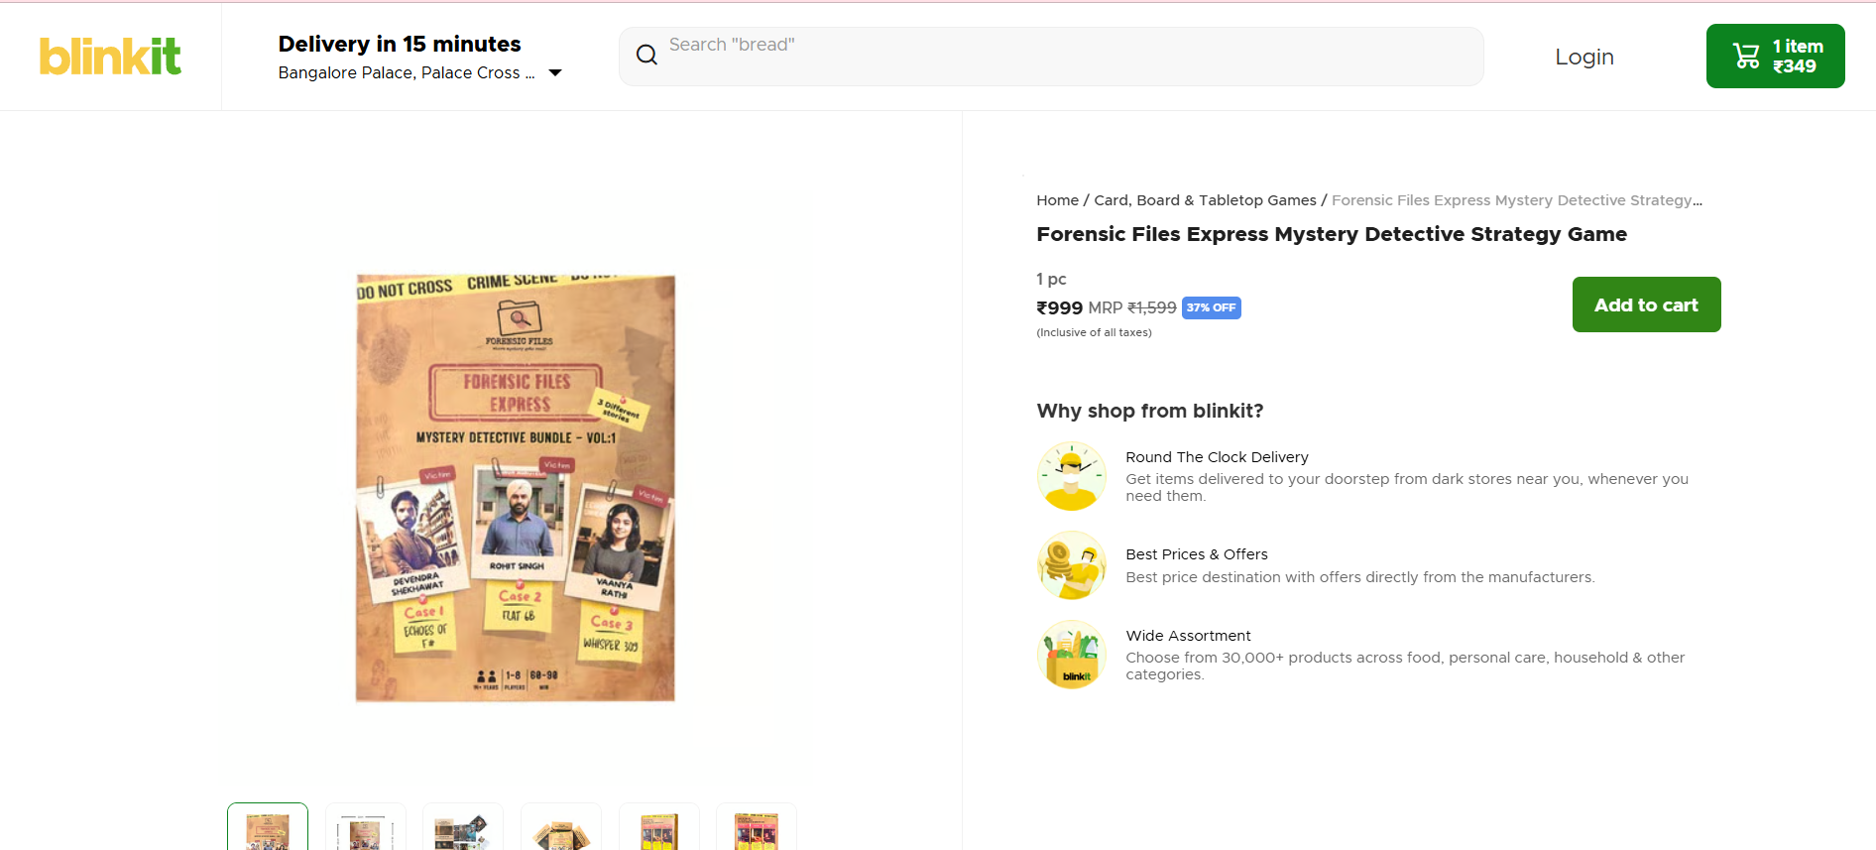Click the Bangalore Palace address text

click(x=407, y=72)
